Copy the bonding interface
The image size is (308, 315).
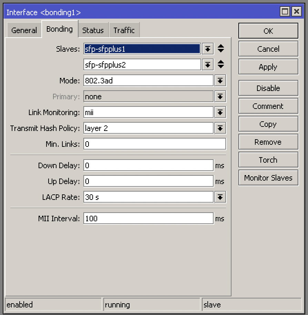point(268,124)
